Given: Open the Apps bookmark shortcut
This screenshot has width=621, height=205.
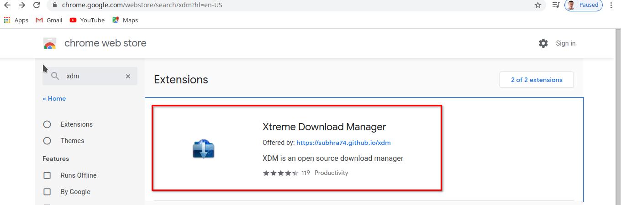Looking at the screenshot, I should [16, 20].
